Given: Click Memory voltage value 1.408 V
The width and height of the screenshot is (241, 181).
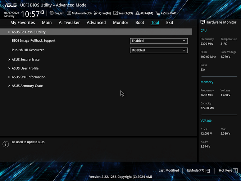Looking at the screenshot, I should coord(225,95).
